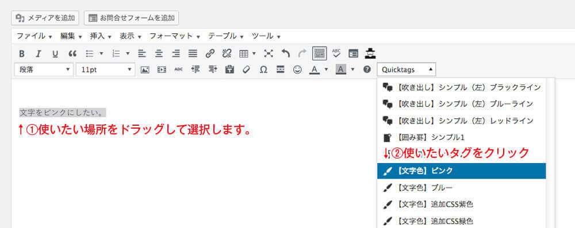
Task: Open the background color picker arrow
Action: pyautogui.click(x=353, y=69)
